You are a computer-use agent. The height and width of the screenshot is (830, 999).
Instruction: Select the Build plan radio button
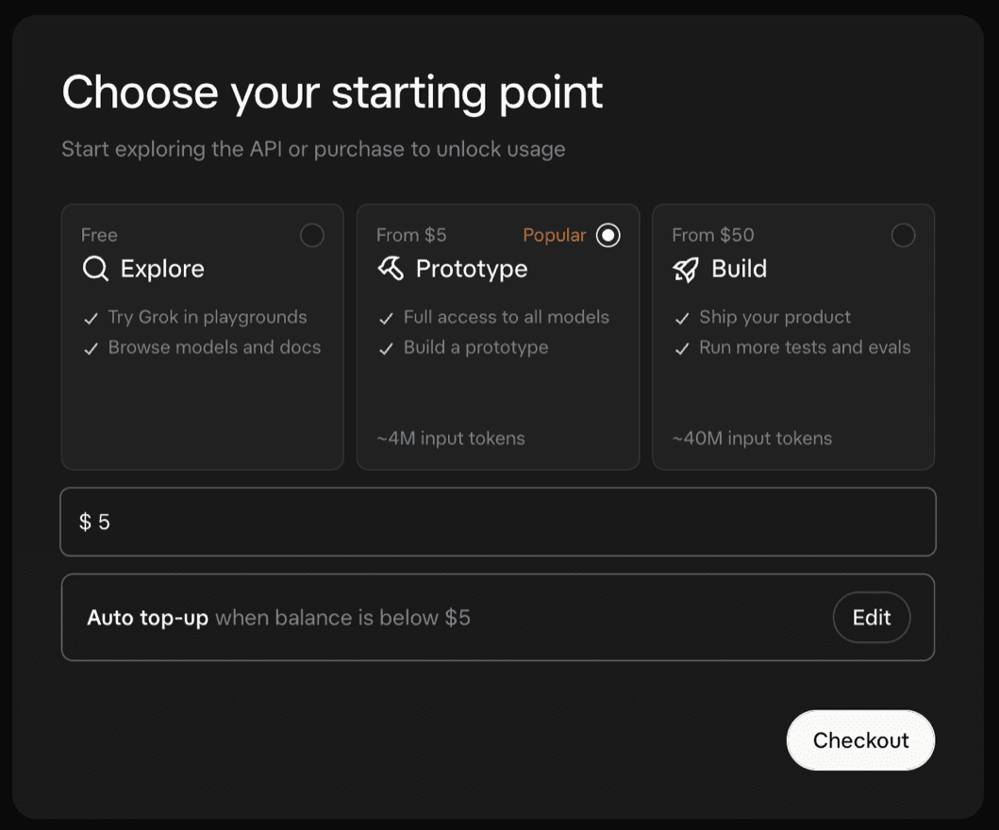[x=903, y=235]
